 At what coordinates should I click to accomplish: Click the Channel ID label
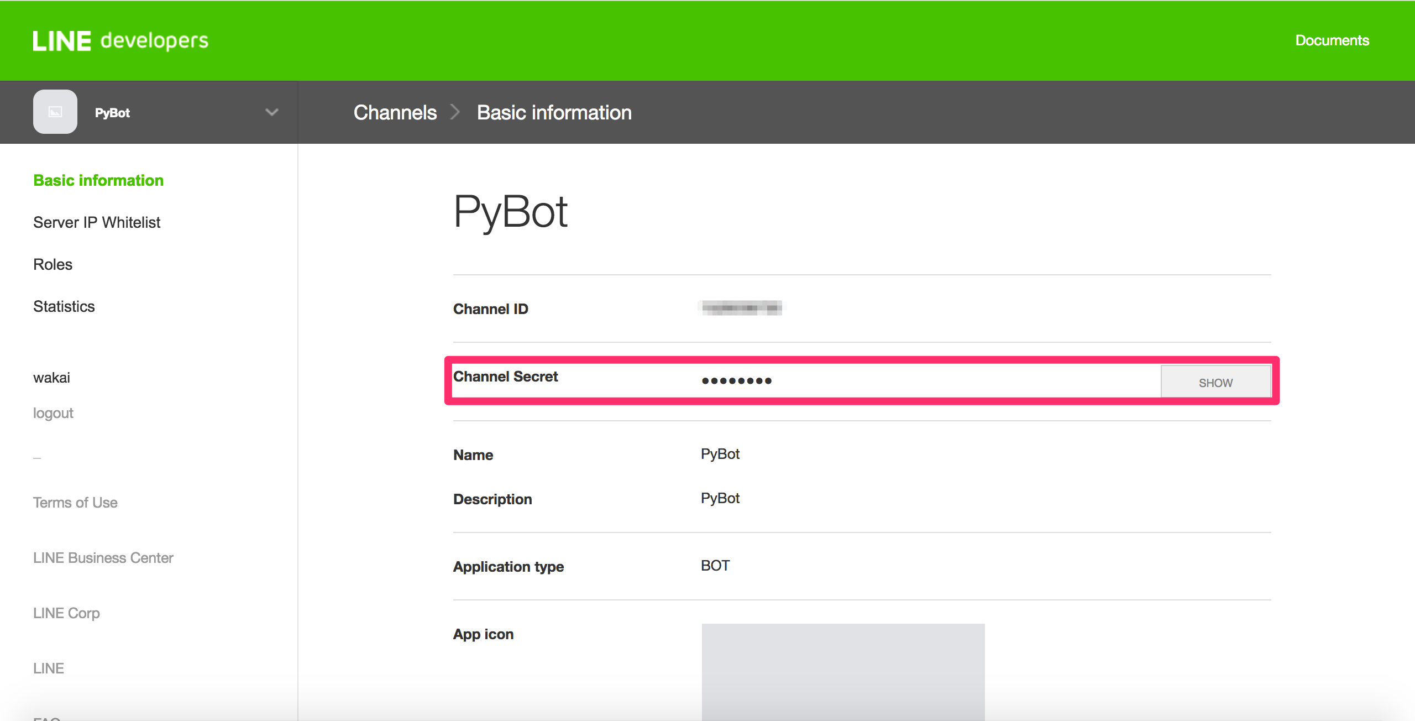[490, 309]
